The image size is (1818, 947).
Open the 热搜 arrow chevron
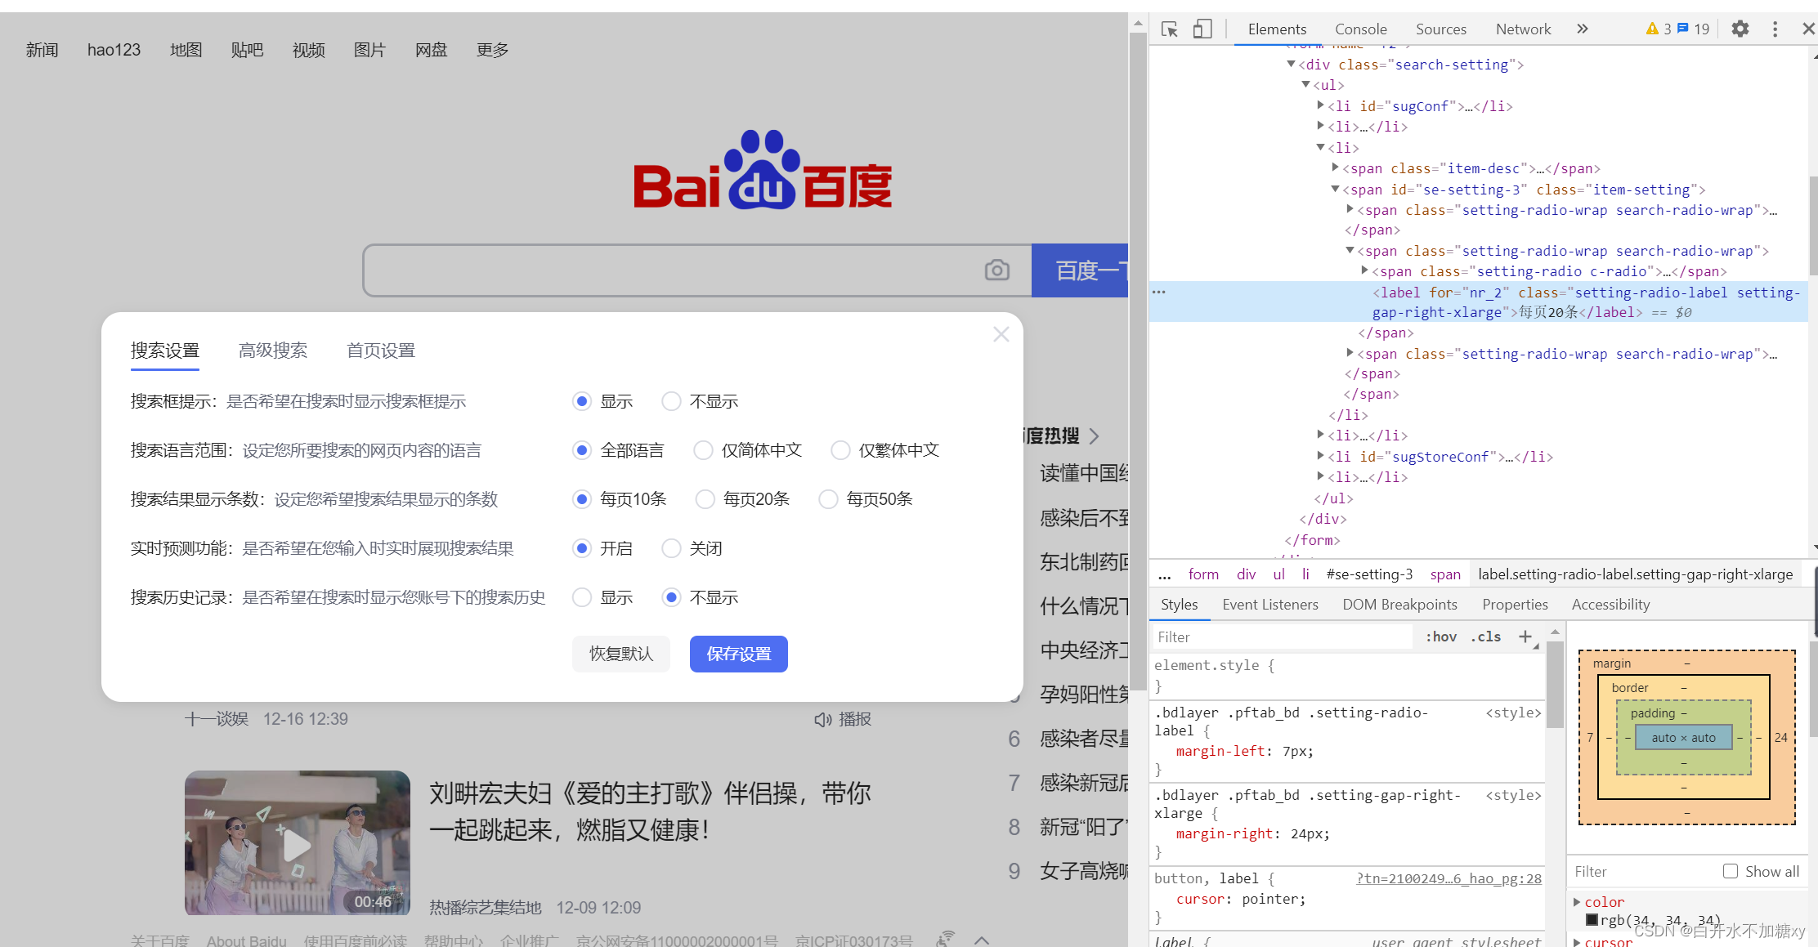pyautogui.click(x=1095, y=436)
